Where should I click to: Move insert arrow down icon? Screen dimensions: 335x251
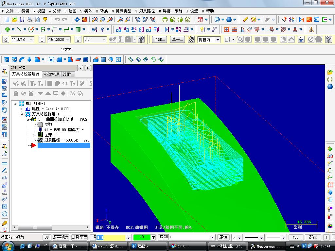click(x=40, y=93)
